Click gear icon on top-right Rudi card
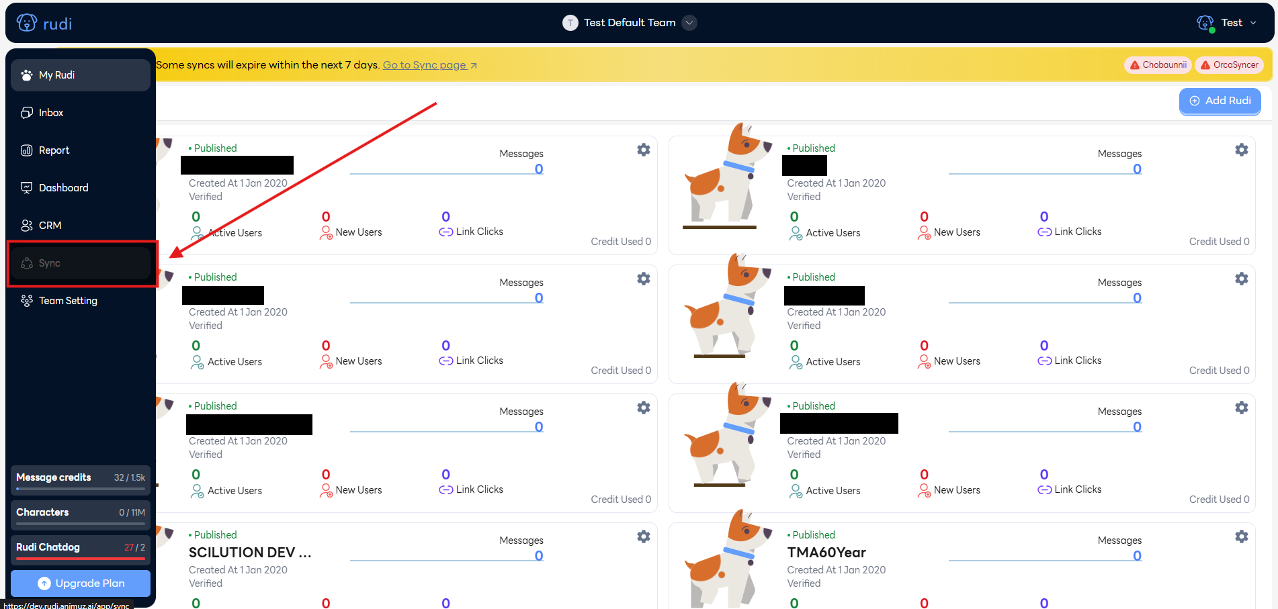The image size is (1278, 609). 1241,150
